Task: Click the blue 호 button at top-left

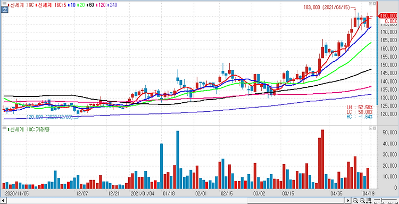Action: [x=4, y=10]
